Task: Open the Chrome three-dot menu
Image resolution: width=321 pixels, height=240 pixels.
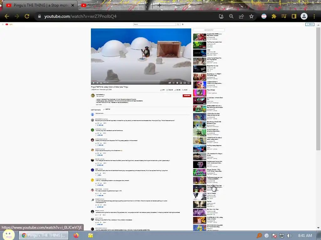Action: click(314, 16)
